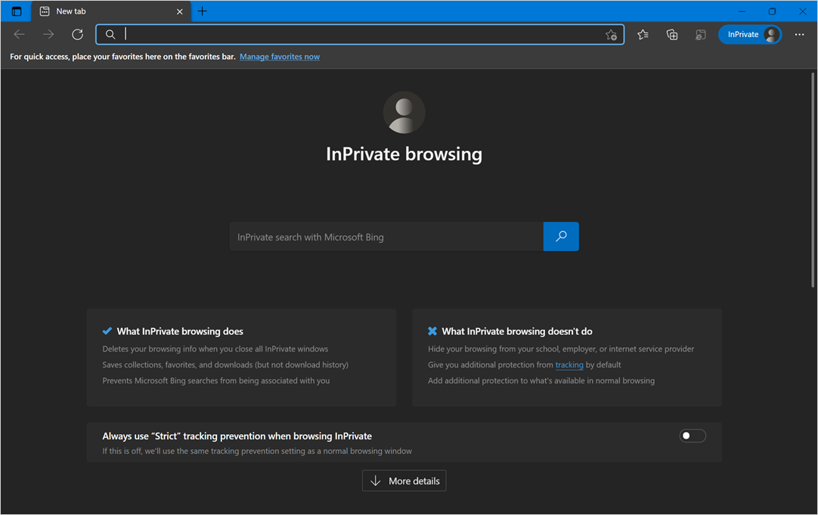The height and width of the screenshot is (515, 818).
Task: Click the vertical scrollbar
Action: click(813, 181)
